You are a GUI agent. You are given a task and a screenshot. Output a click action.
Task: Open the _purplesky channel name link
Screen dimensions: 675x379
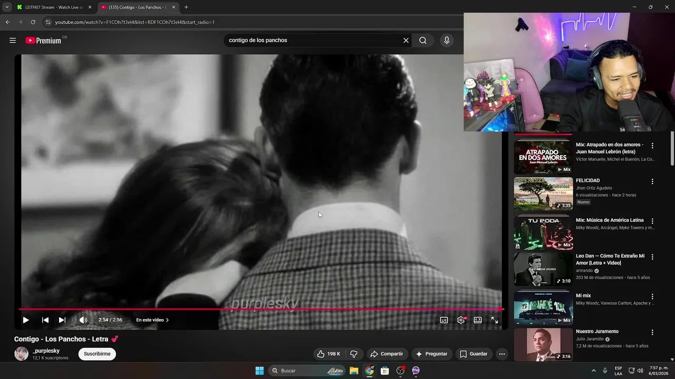[46, 351]
